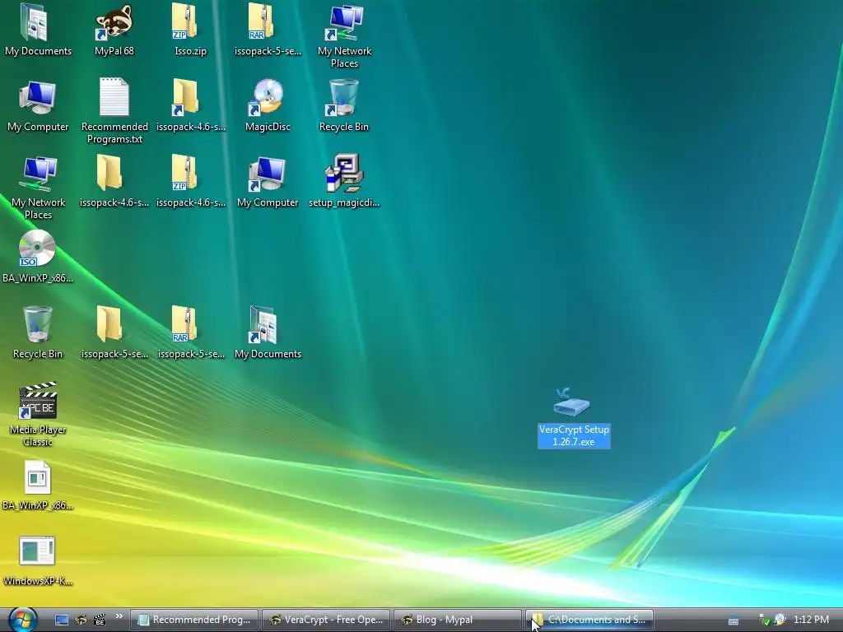Select the My Network Places shortcut with arrow

click(344, 36)
